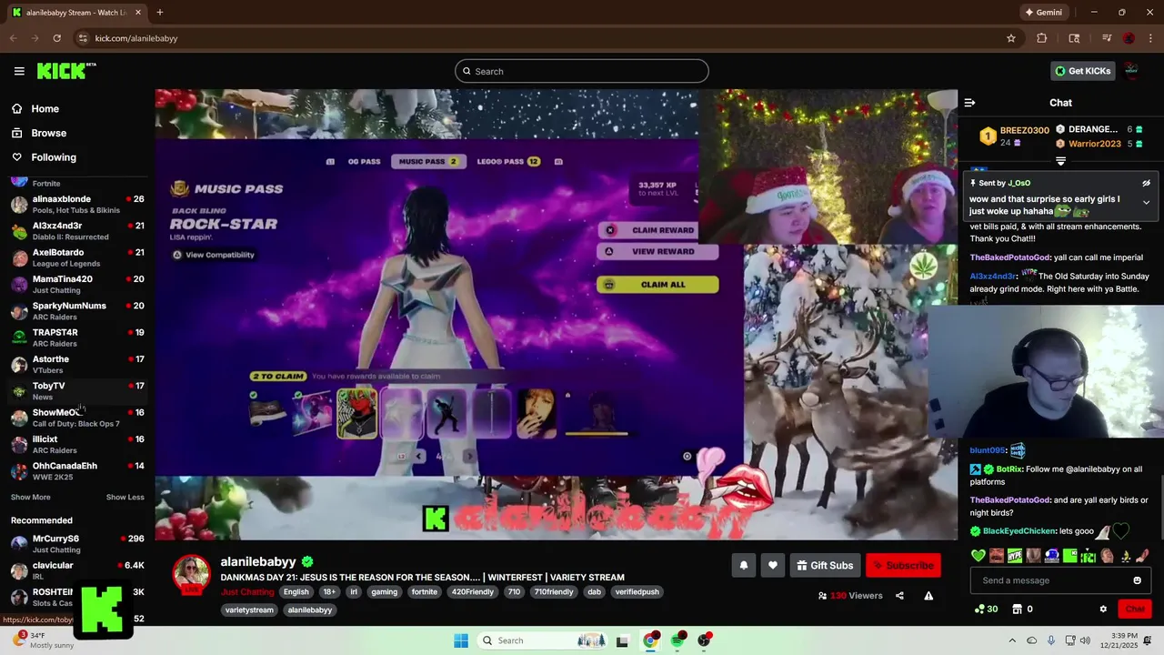Open illicixt channel in sidebar
This screenshot has width=1164, height=655.
pos(77,444)
